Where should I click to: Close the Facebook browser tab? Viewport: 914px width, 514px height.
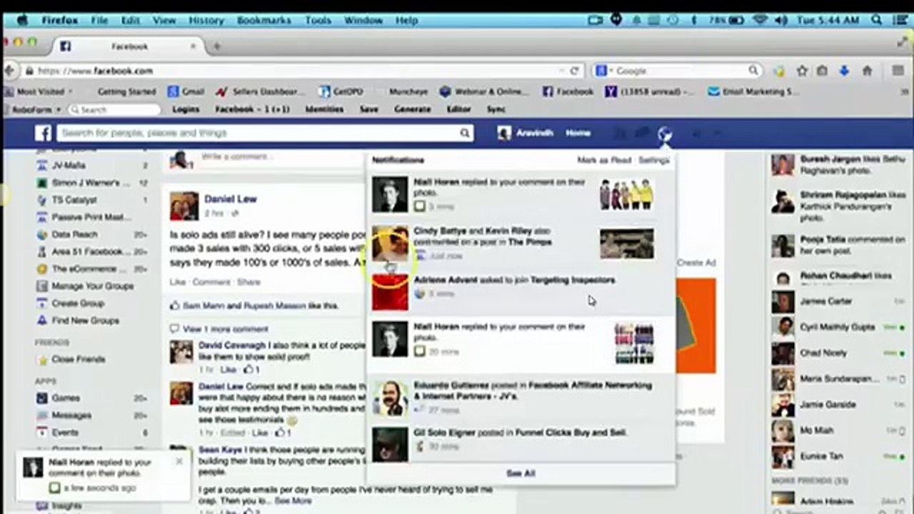(x=193, y=46)
